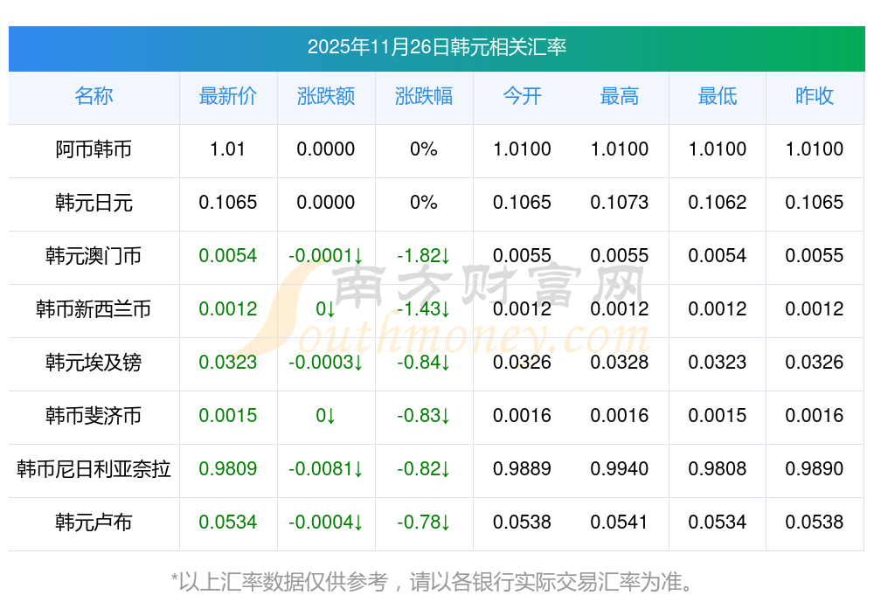Click the disclaimer footnote below the table

click(436, 581)
